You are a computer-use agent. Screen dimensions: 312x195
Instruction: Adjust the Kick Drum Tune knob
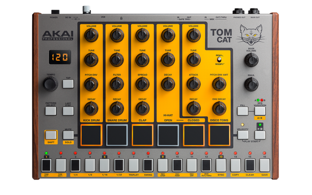click(91, 60)
